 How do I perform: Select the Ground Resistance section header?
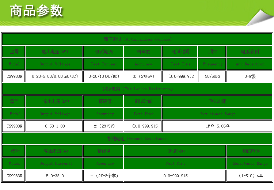(137, 138)
